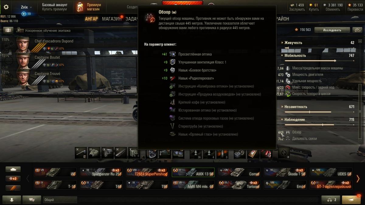Toggle the elite tanks carousel filter
This screenshot has width=365, height=205.
pos(13,188)
